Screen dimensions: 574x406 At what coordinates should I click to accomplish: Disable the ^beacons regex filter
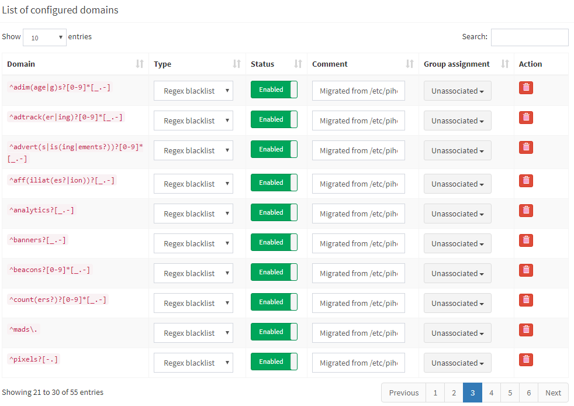274,271
